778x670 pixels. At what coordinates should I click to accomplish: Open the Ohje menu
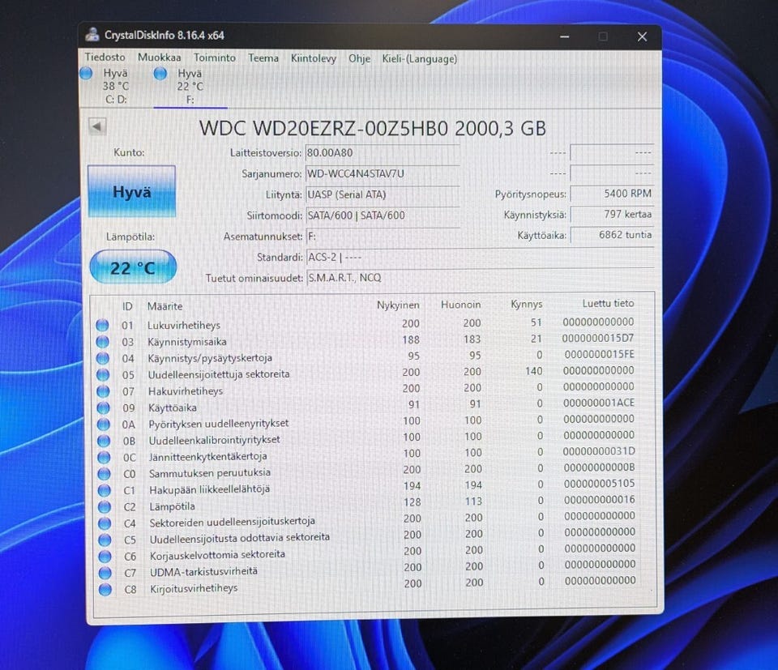359,58
